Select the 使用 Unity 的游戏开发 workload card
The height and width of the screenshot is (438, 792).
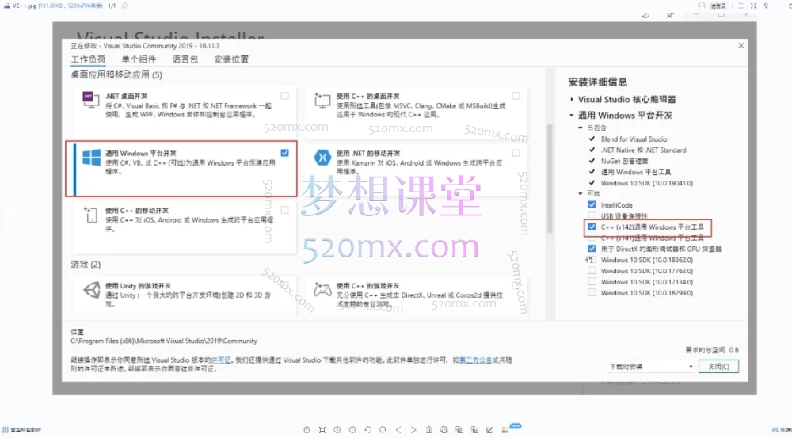[x=185, y=296]
